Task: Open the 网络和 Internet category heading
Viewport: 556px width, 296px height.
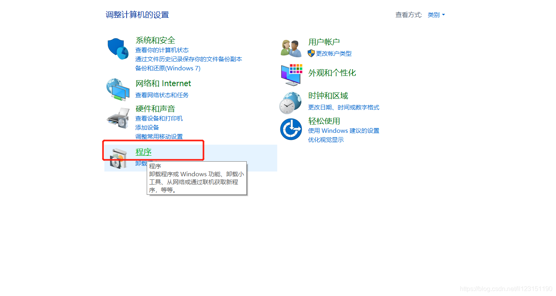Action: [x=163, y=83]
